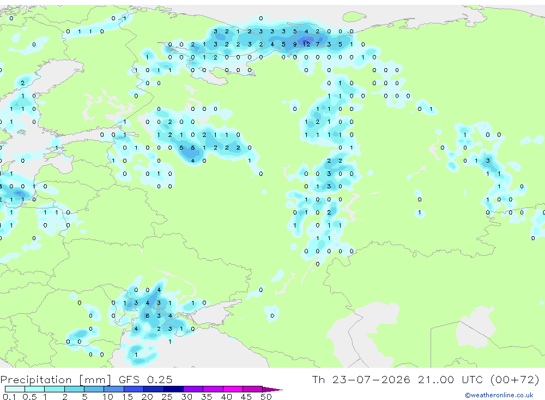Screen dimensions: 545x400
Task: Click the '45' legend scale label
Action: click(x=246, y=397)
